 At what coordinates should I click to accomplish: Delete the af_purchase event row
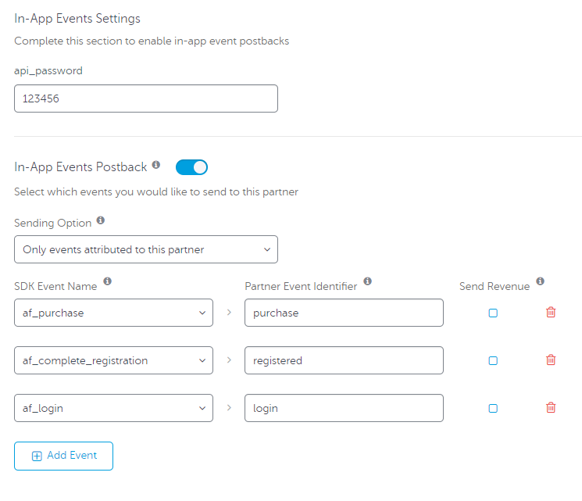click(x=551, y=313)
